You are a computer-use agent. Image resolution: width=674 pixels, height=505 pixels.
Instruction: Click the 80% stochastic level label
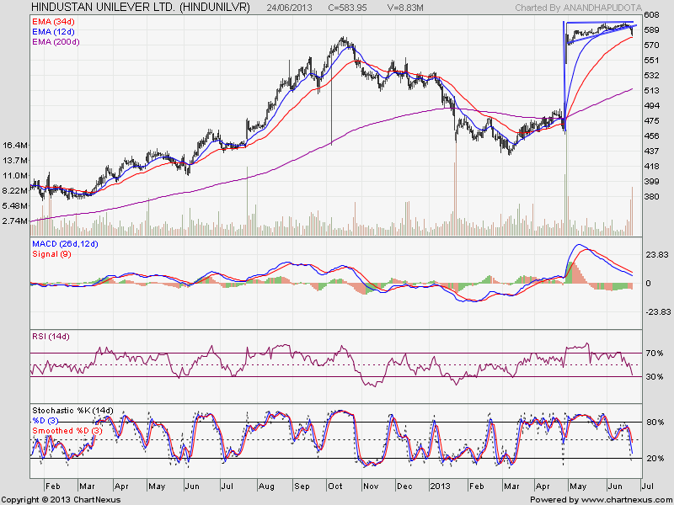coord(655,423)
